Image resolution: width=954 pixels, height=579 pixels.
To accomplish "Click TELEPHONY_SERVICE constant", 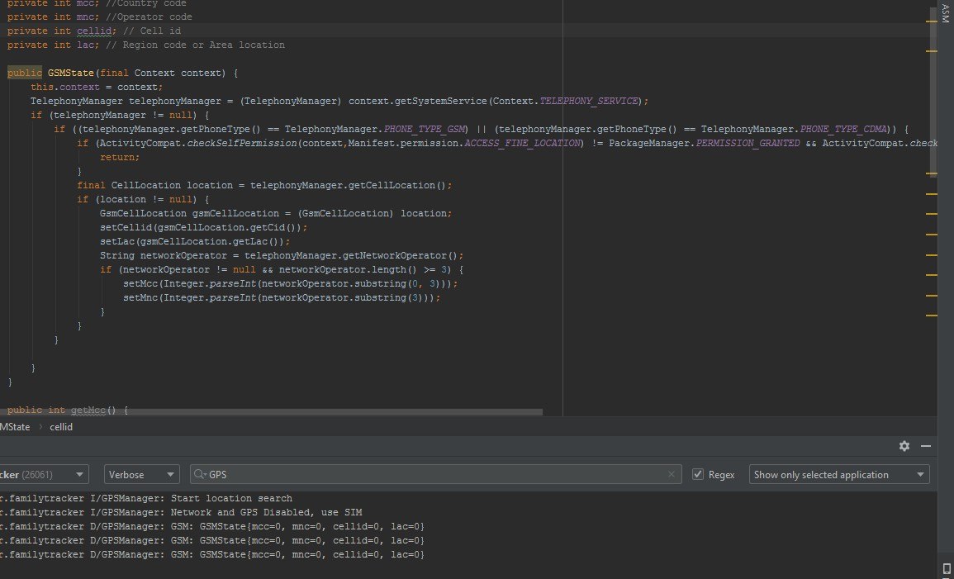I will (x=588, y=101).
